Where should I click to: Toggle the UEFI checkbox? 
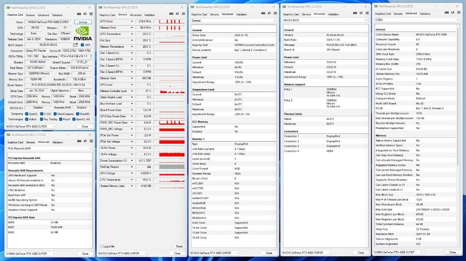click(x=82, y=45)
